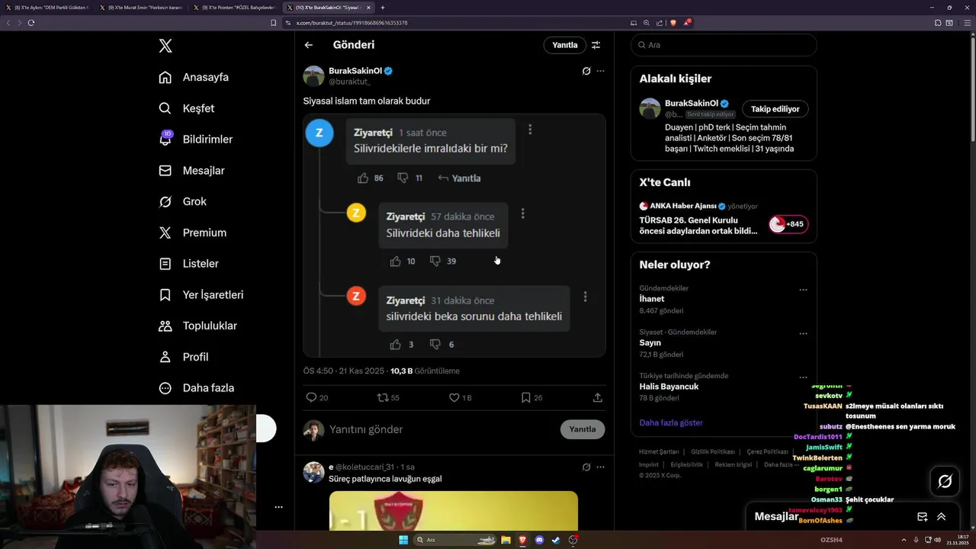Open the Premium page

(x=192, y=233)
